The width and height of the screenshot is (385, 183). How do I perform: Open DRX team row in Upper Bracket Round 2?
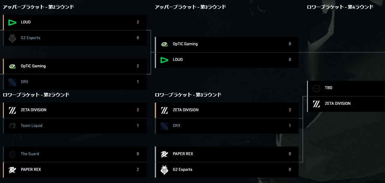(75, 82)
